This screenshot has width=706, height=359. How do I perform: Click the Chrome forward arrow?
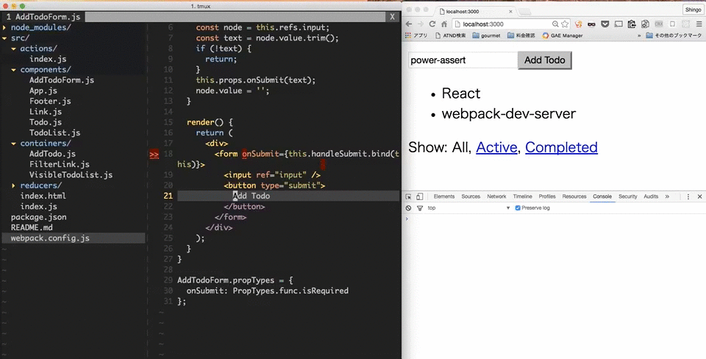(x=421, y=24)
